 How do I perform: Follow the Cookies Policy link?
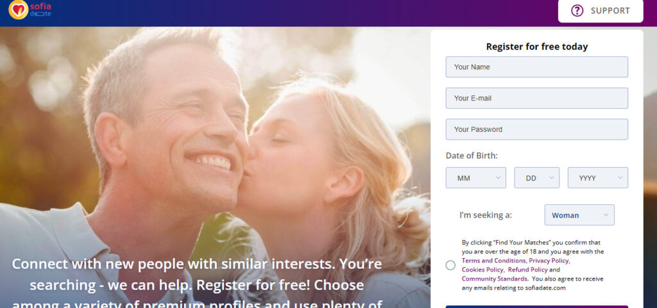(482, 270)
